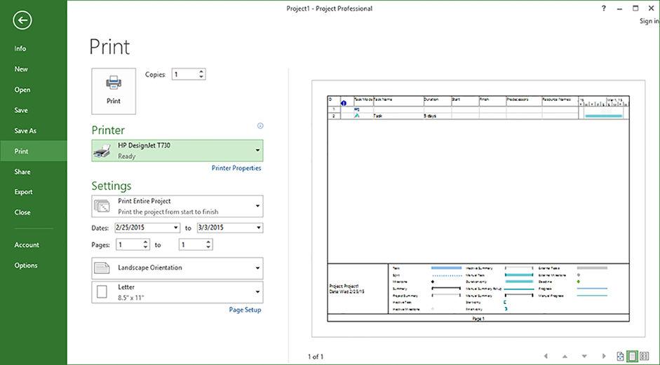Screen dimensions: 660x365
Task: Increase the number of Copies
Action: point(201,71)
